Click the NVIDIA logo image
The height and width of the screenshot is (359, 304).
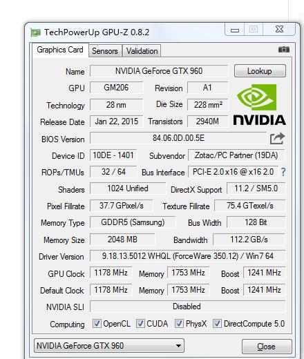(x=259, y=104)
